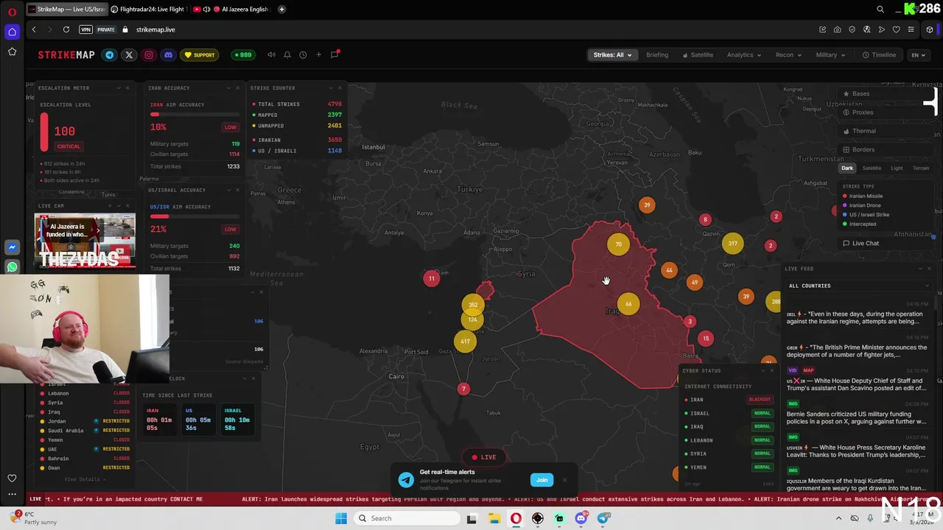Collapse Iran Accuracy panel chevron
Screen dimensions: 943x530
click(228, 88)
